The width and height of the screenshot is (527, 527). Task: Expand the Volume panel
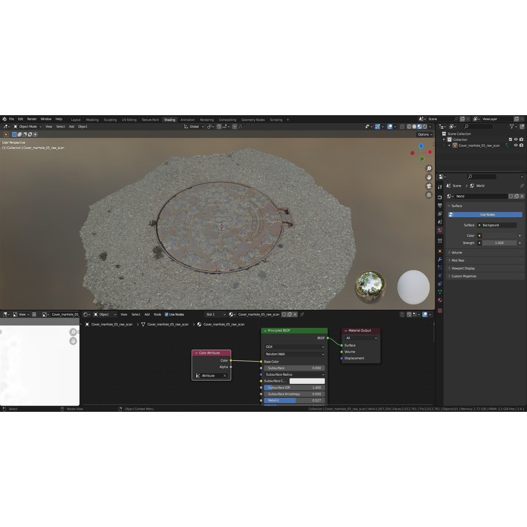(x=456, y=252)
